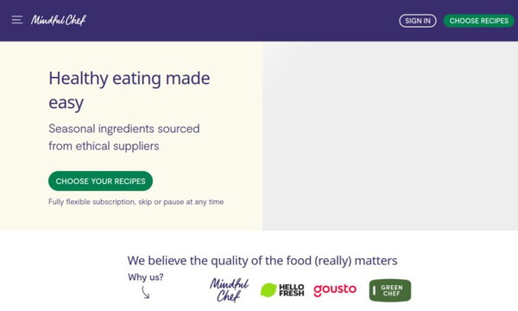This screenshot has height=311, width=518.
Task: Click the Sign In button
Action: click(418, 21)
